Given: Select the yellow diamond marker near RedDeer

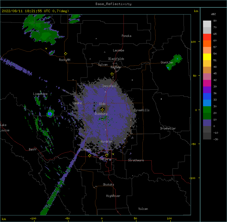Looking at the screenshot, I should pyautogui.click(x=112, y=74).
